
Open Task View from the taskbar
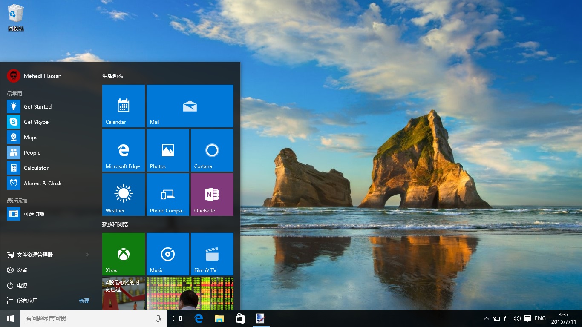click(x=177, y=318)
